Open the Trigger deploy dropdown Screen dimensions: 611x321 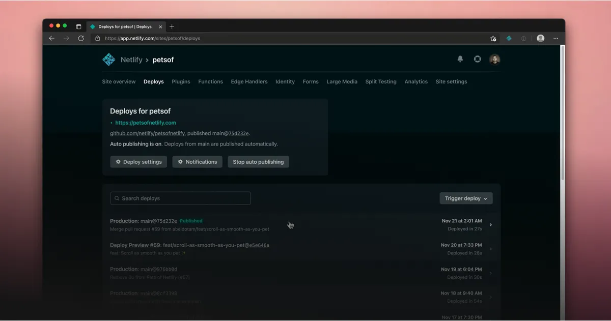coord(465,198)
